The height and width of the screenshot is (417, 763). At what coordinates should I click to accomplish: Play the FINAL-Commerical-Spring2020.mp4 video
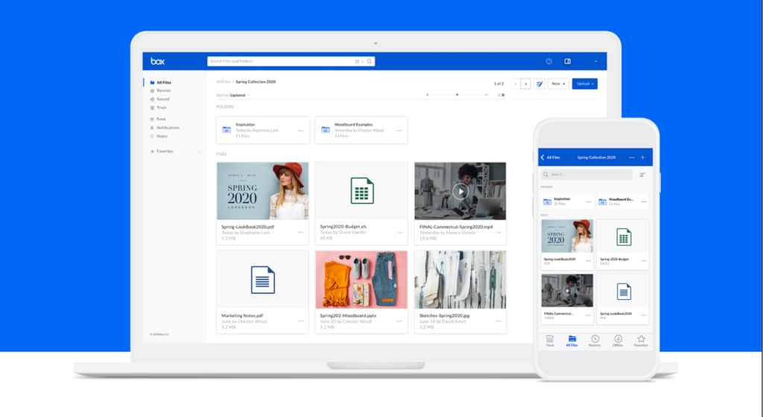[x=460, y=192]
